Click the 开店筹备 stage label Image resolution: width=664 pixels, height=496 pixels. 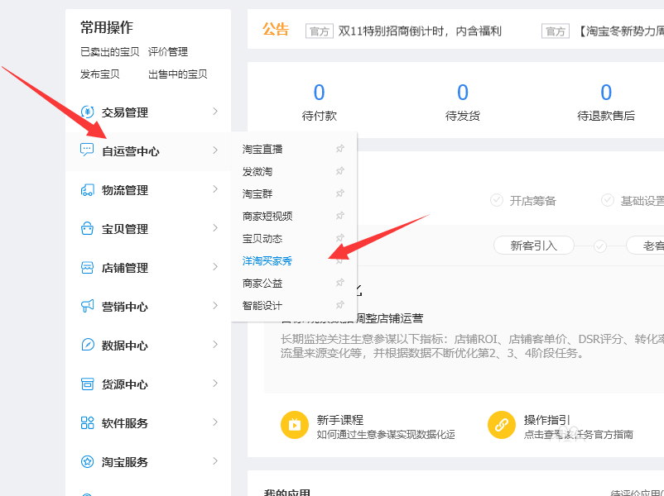click(x=532, y=201)
